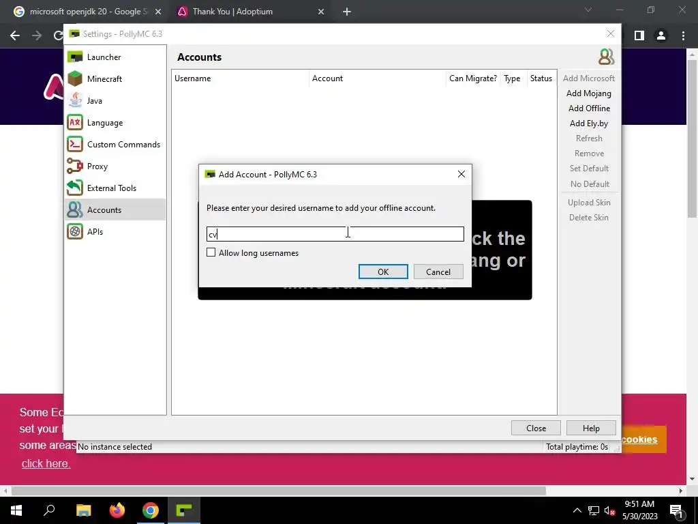Open the 9:51 AM clock calendar
The height and width of the screenshot is (524, 698).
(639, 510)
